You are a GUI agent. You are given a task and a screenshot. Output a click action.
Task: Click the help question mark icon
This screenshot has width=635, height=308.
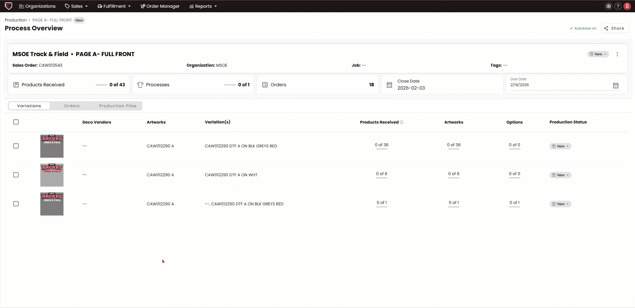coord(617,6)
